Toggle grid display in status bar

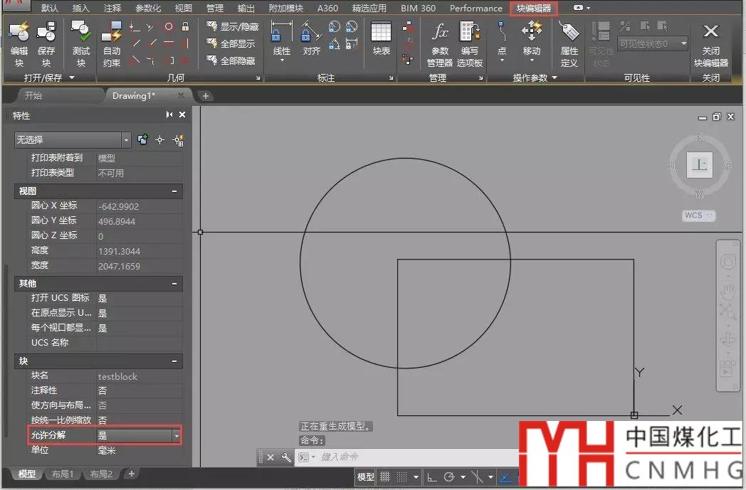pos(385,477)
